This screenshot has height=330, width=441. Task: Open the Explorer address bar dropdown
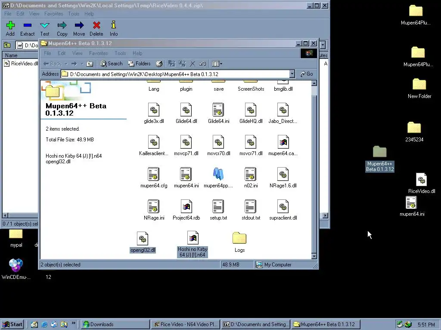[x=292, y=74]
